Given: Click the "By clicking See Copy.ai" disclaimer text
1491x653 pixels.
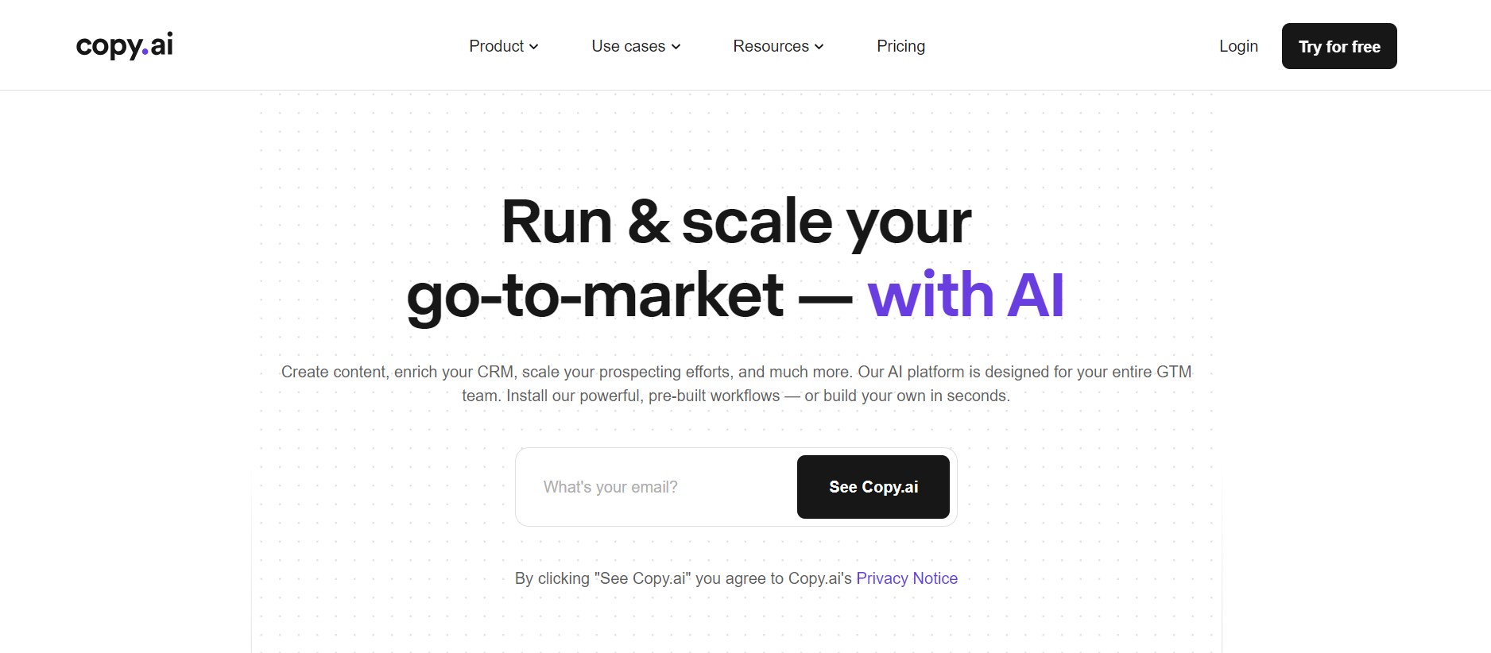Looking at the screenshot, I should 684,578.
